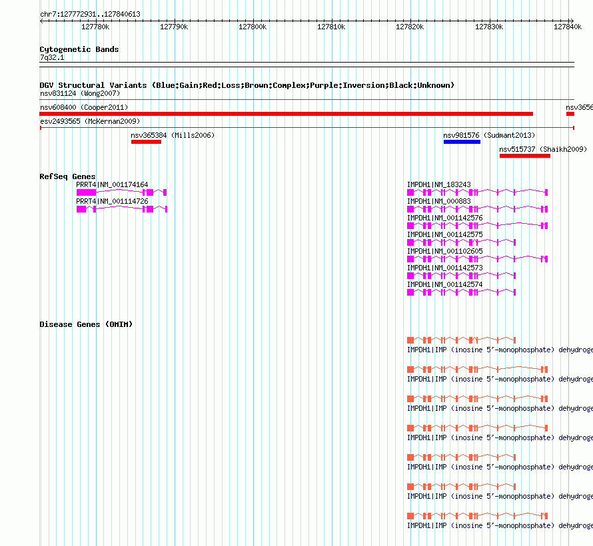Select the nsv365384 (Mills2006) variant bar

[x=146, y=142]
